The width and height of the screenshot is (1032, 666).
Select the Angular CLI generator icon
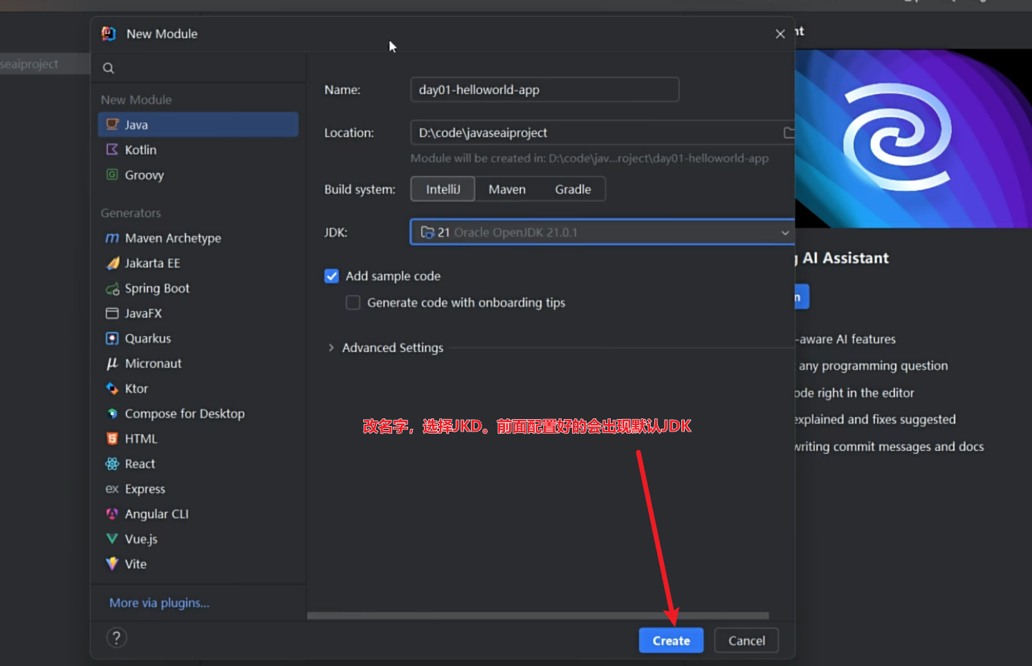[x=112, y=514]
